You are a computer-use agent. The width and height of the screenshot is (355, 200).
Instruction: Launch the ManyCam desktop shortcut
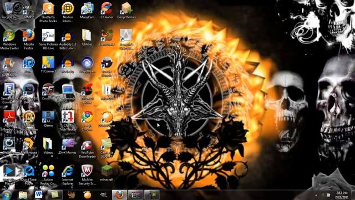coord(87,10)
